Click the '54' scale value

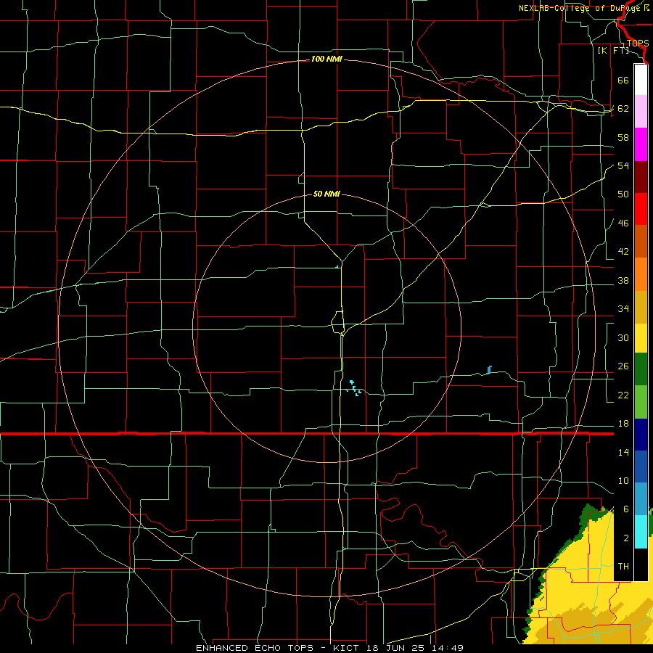pyautogui.click(x=623, y=165)
